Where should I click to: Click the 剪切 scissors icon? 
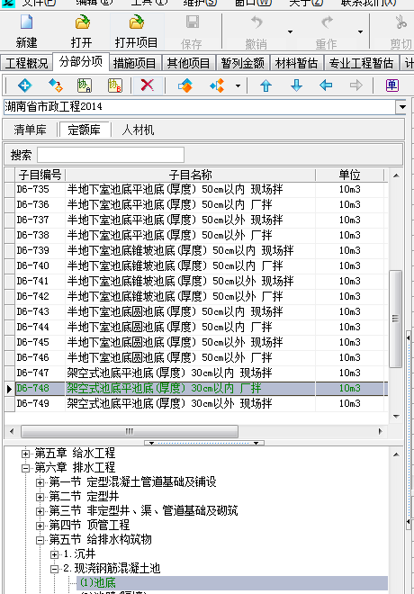(x=400, y=22)
